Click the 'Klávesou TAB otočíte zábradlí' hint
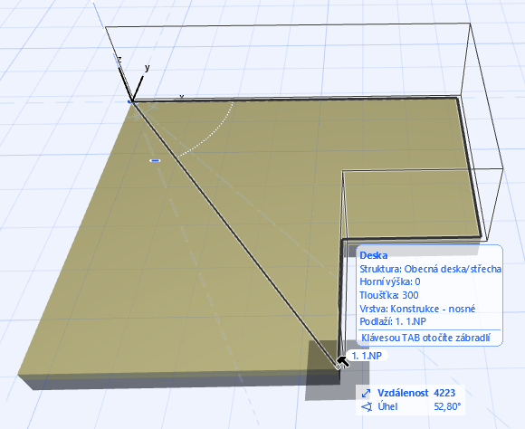Image resolution: width=525 pixels, height=429 pixels. pyautogui.click(x=425, y=338)
